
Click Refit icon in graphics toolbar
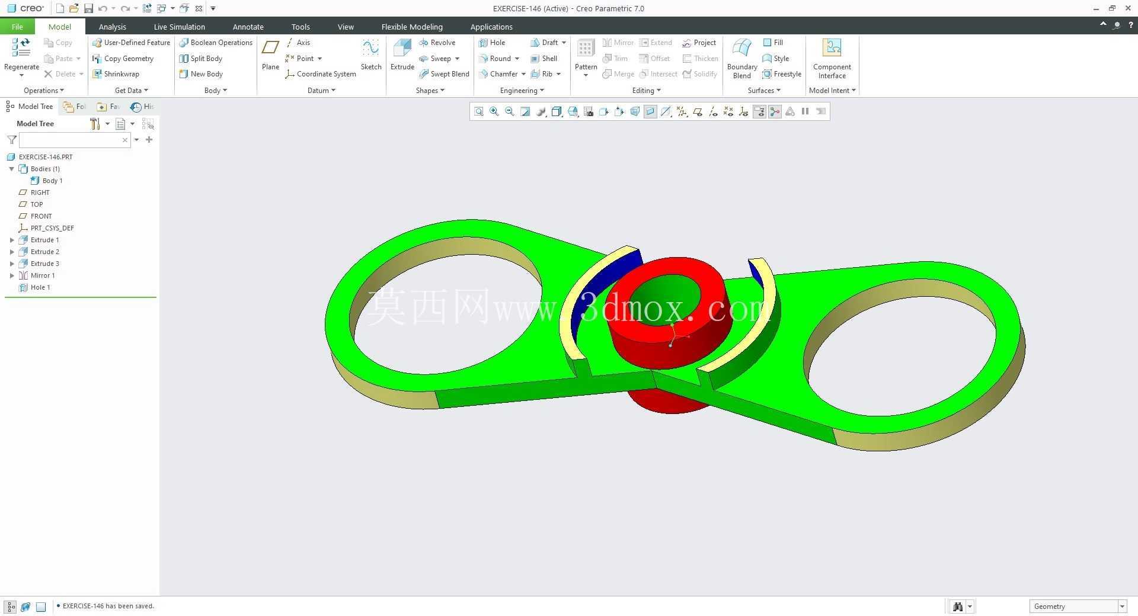click(478, 111)
